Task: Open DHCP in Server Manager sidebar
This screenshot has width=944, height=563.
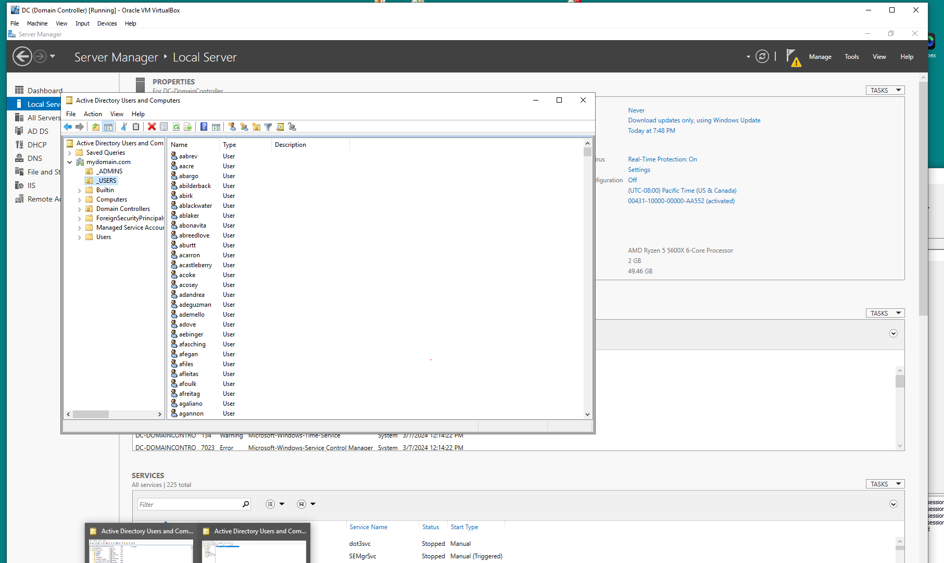Action: coord(37,145)
